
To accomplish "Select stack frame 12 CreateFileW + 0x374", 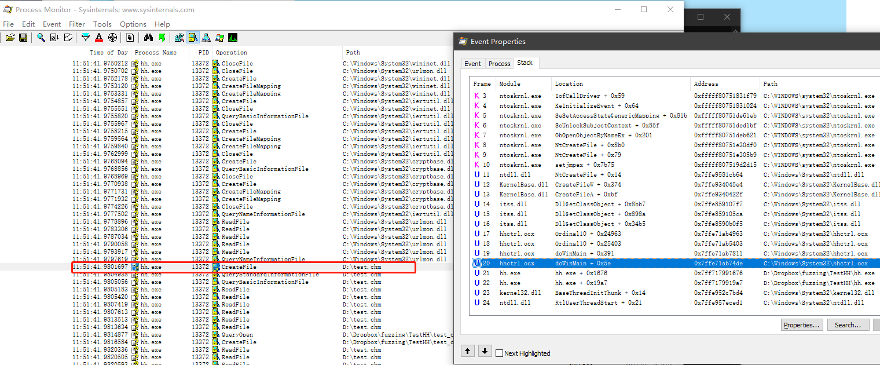I will (x=674, y=185).
